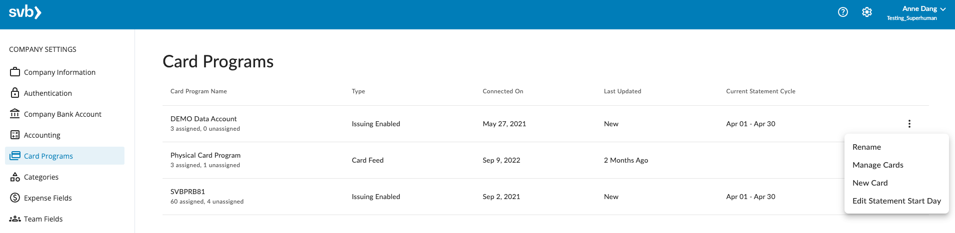Open Card Programs in the sidebar
This screenshot has width=955, height=233.
[65, 156]
